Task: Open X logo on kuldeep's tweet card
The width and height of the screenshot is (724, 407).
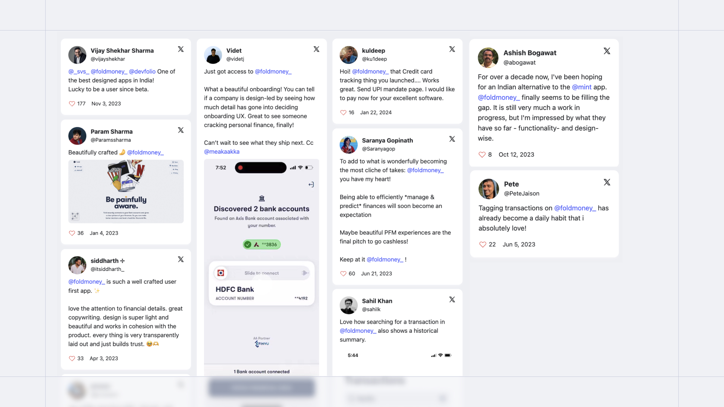Action: coord(452,49)
